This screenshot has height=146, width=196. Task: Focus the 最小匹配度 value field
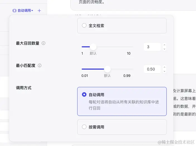coord(152,69)
